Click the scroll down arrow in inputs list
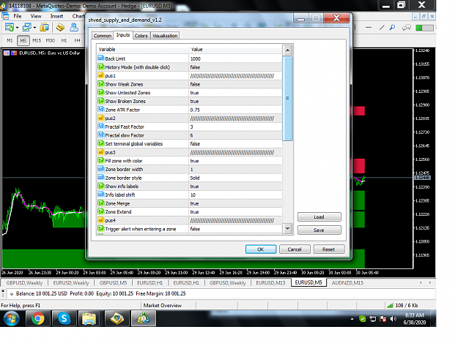The width and height of the screenshot is (458, 343). (287, 228)
